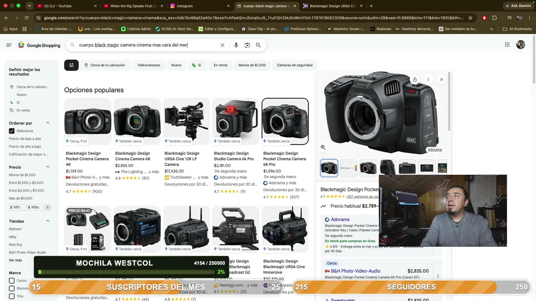Select the first product gallery thumbnail
Screen dimensions: 536x301
[x=329, y=168]
